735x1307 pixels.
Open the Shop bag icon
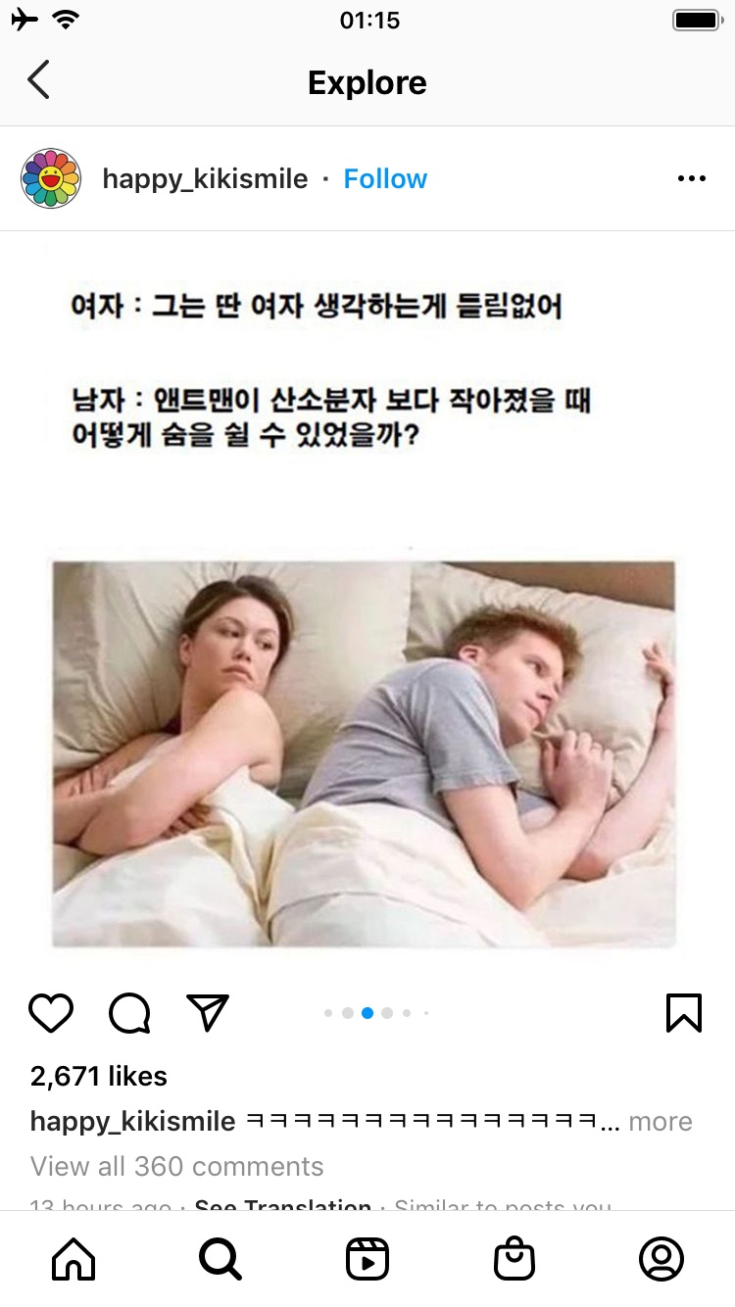click(514, 1259)
